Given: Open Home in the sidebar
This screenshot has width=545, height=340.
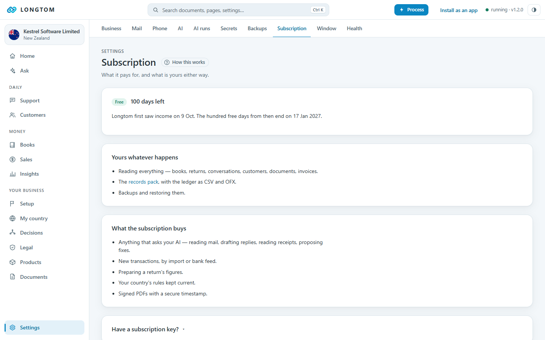Looking at the screenshot, I should coord(44,56).
